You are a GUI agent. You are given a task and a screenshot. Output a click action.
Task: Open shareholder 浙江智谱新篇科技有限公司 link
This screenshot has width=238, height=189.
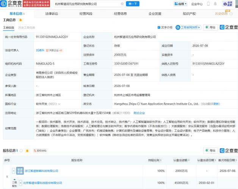click(x=41, y=171)
